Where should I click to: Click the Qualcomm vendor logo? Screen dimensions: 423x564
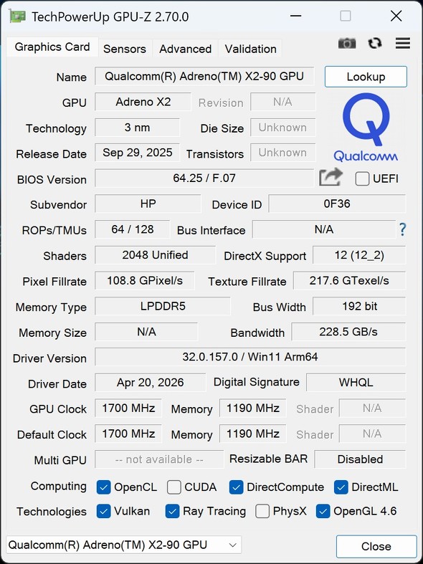point(366,128)
